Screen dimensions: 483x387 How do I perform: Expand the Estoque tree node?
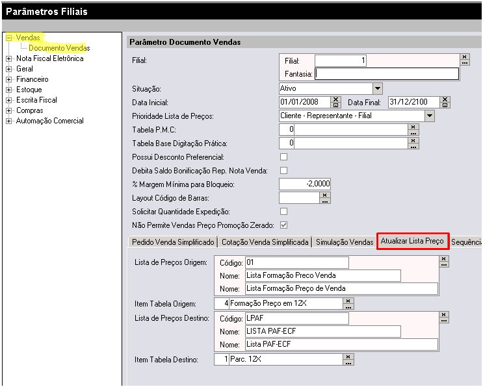9,90
